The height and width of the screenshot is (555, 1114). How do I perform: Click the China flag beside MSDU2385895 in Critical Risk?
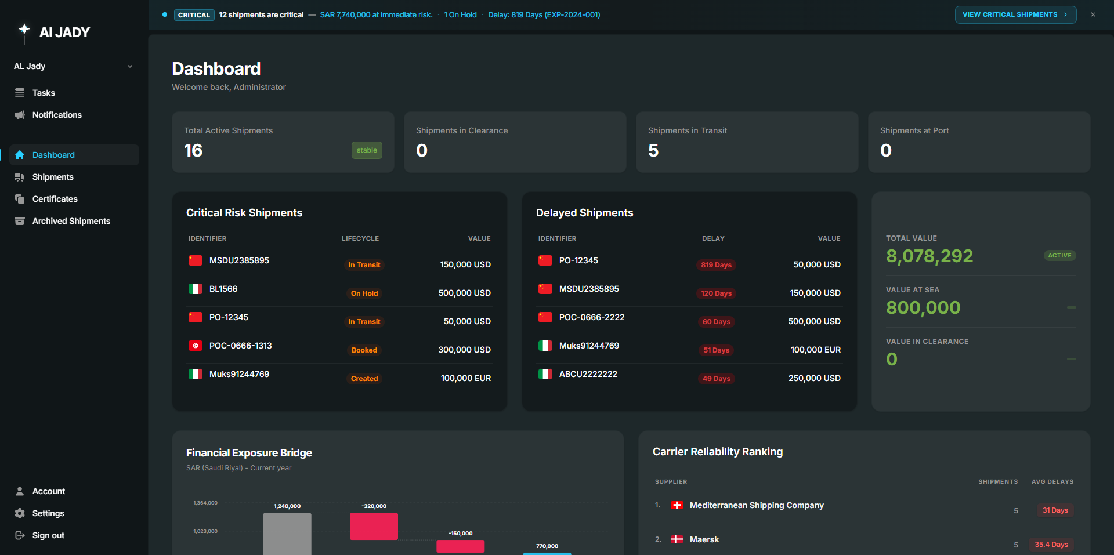pyautogui.click(x=196, y=260)
